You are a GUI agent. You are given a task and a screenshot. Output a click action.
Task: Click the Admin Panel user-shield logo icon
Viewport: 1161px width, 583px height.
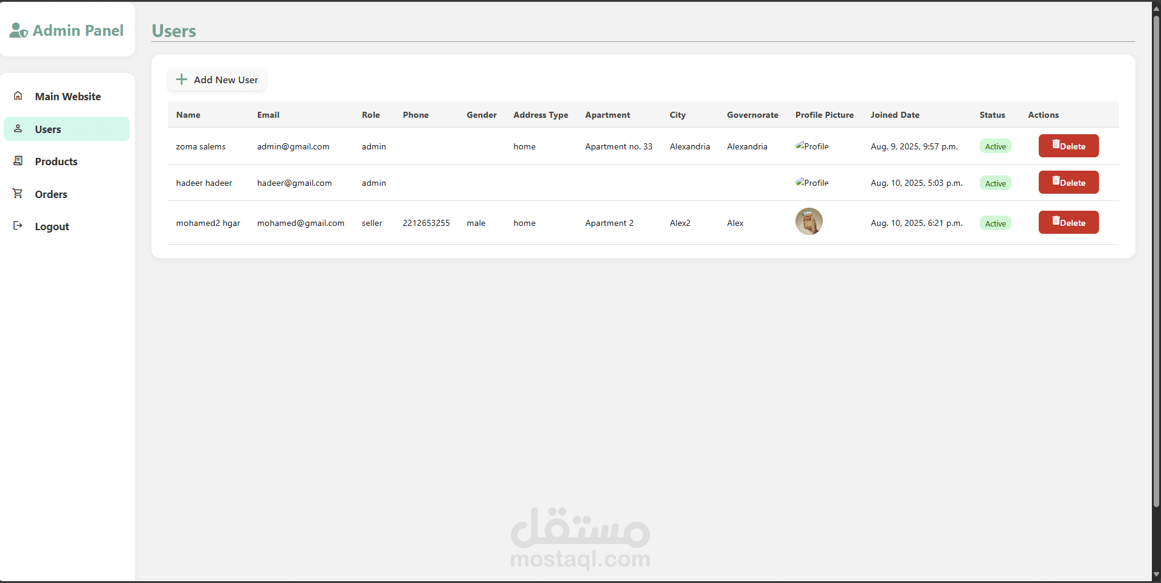pos(18,30)
